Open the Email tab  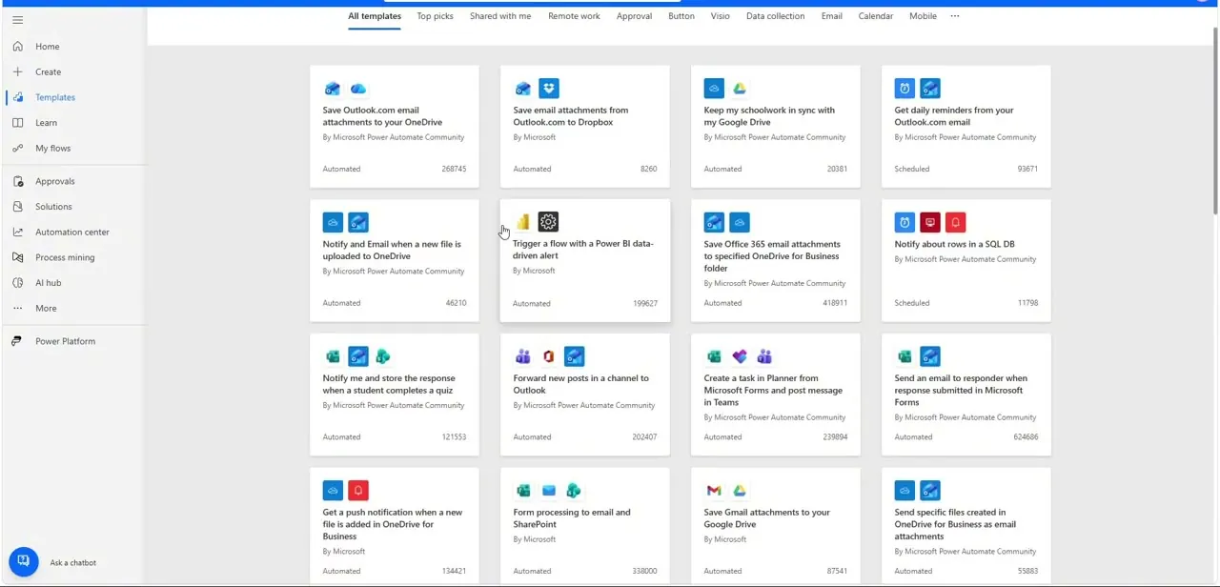(x=832, y=16)
